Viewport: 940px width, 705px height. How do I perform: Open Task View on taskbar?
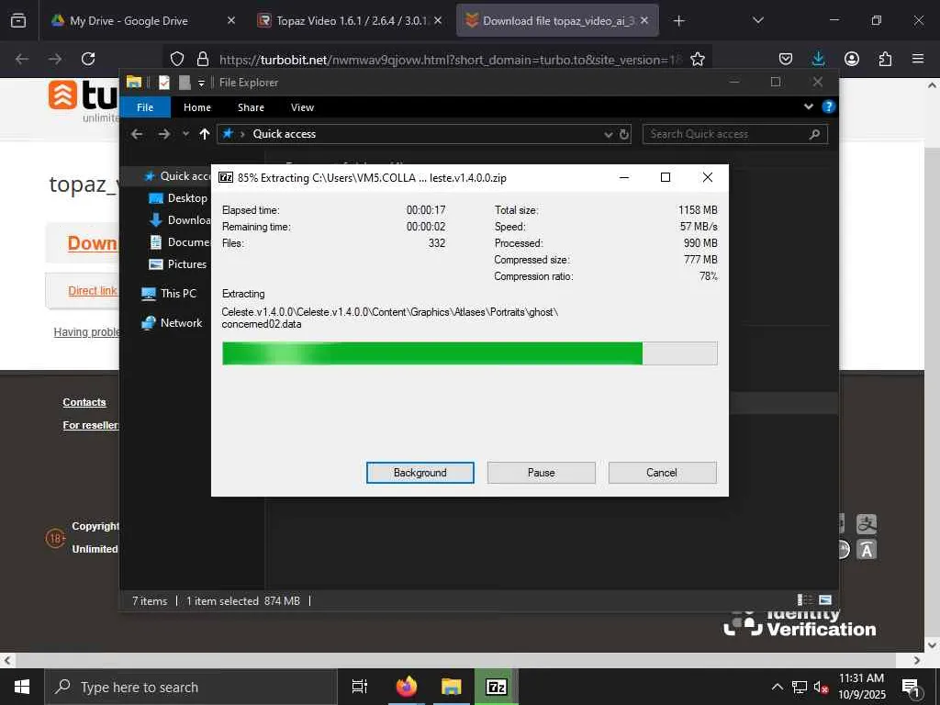359,687
